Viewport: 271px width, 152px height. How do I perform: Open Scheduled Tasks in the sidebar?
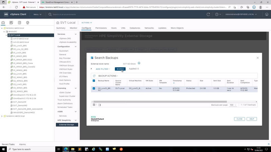point(65,107)
